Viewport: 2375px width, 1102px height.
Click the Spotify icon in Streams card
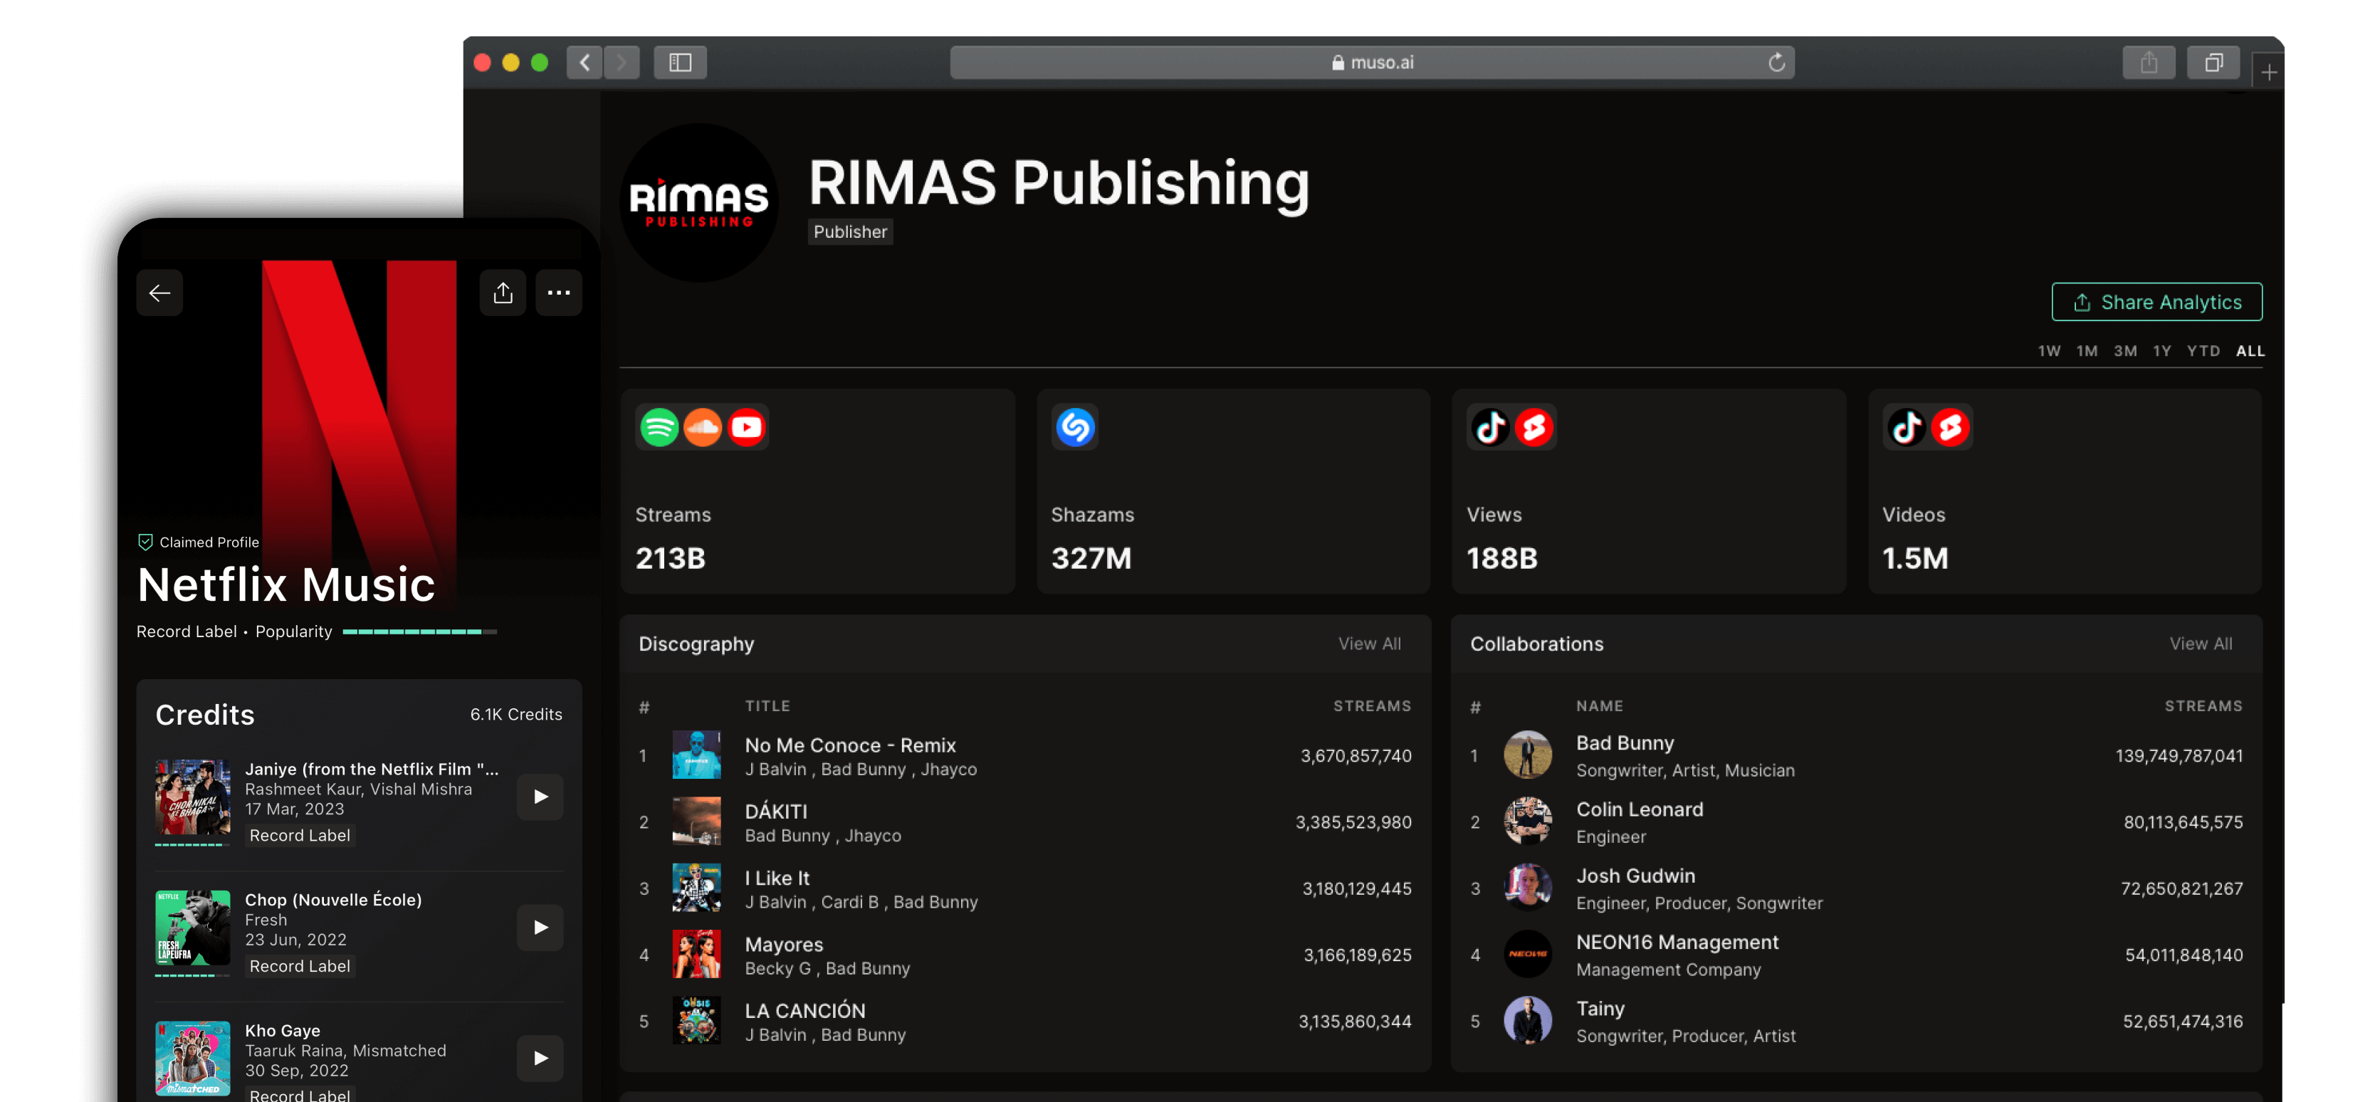click(x=659, y=428)
